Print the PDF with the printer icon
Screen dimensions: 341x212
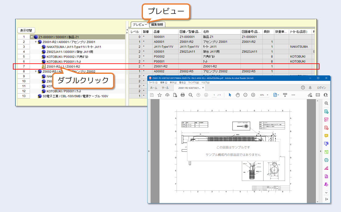click(183, 95)
